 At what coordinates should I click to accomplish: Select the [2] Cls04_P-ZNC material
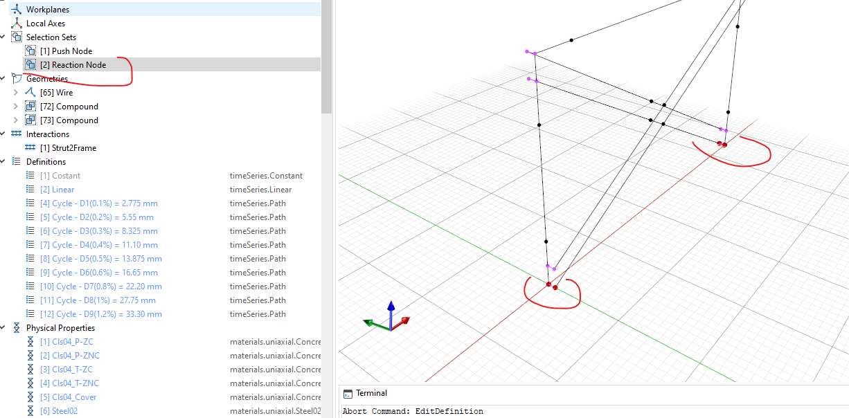click(x=69, y=355)
